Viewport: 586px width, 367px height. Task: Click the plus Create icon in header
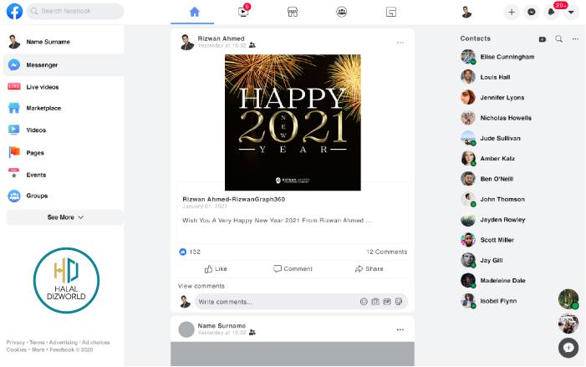pyautogui.click(x=512, y=12)
